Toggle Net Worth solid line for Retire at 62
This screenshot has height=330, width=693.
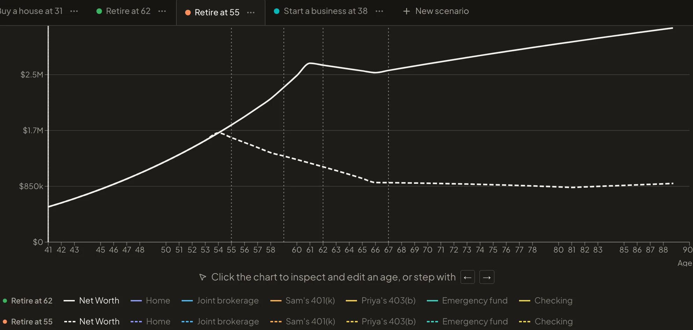92,301
